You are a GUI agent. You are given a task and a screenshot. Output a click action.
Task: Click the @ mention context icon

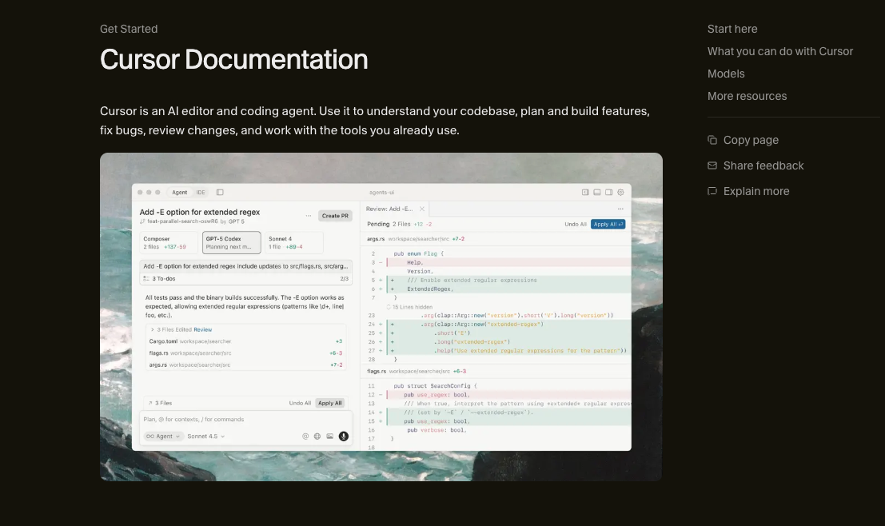pos(305,436)
